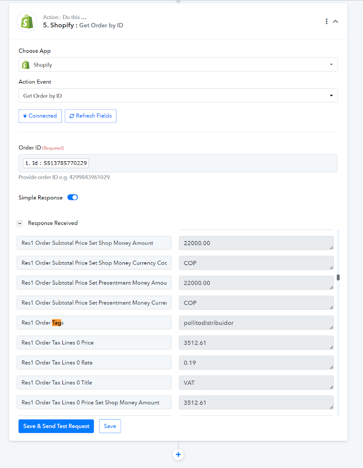Viewport: 363px width, 468px height.
Task: Click the Shopify logo in step header
Action: 27,22
